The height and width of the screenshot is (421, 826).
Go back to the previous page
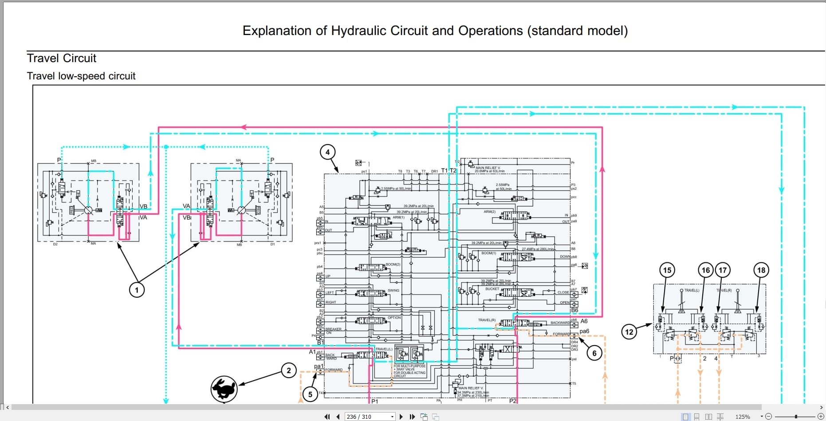coord(338,416)
